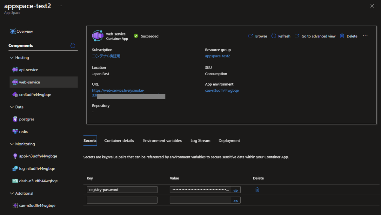This screenshot has width=381, height=215.
Task: Open more actions ellipsis in card toolbar
Action: pyautogui.click(x=365, y=36)
